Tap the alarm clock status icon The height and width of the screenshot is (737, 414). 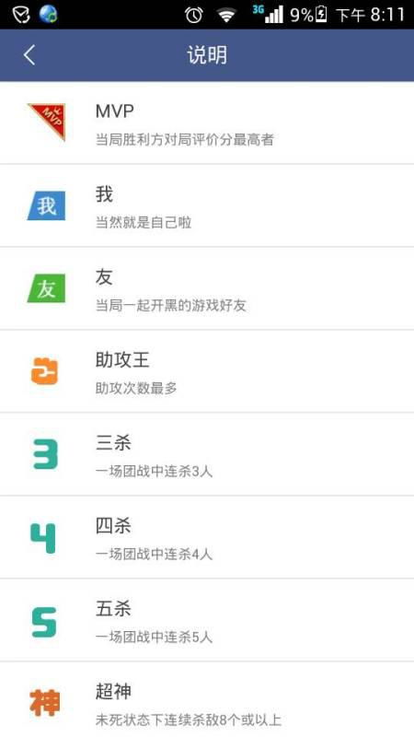[193, 15]
